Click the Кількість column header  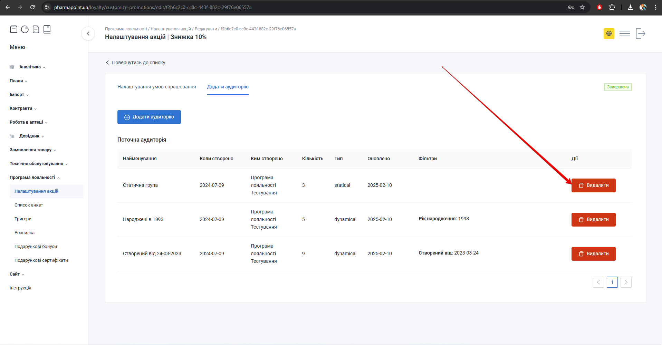313,159
